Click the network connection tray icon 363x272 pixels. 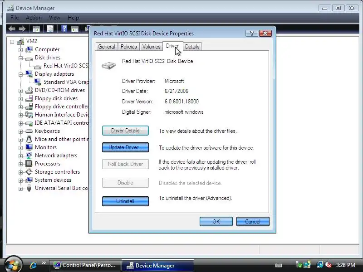[320, 265]
